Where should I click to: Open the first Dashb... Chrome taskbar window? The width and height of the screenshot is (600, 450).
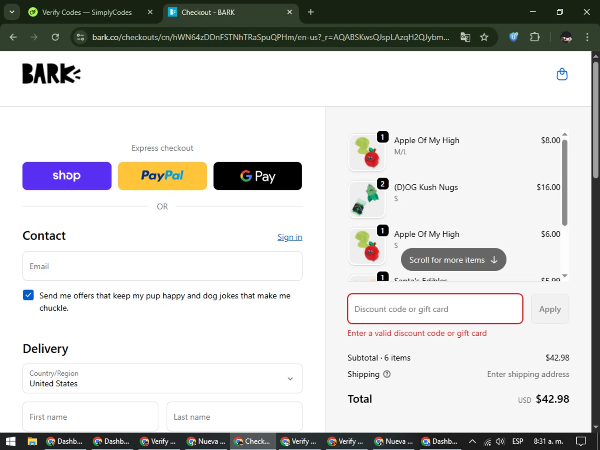tap(65, 441)
